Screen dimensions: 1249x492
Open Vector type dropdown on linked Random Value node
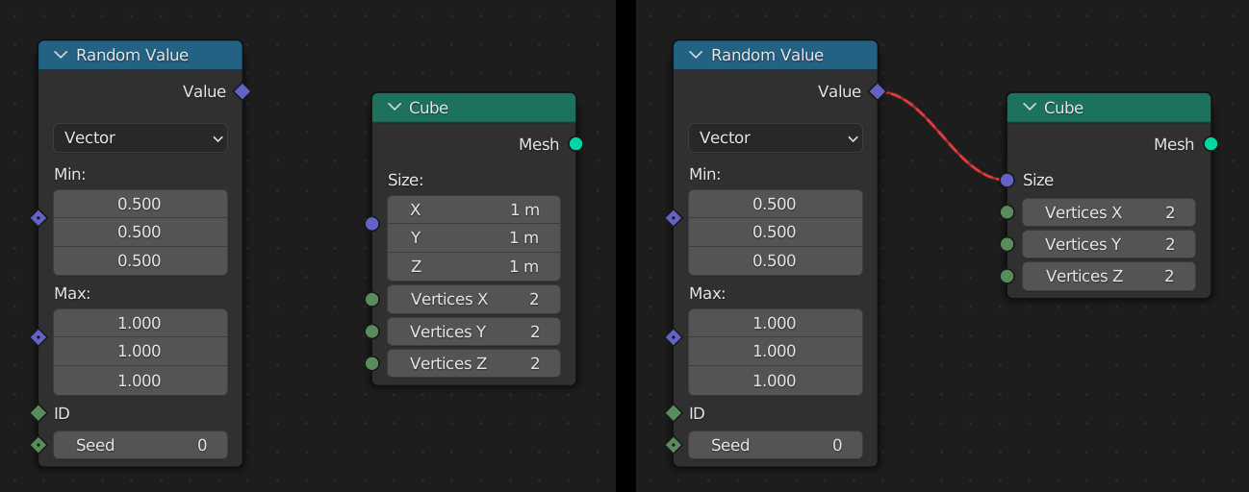775,137
